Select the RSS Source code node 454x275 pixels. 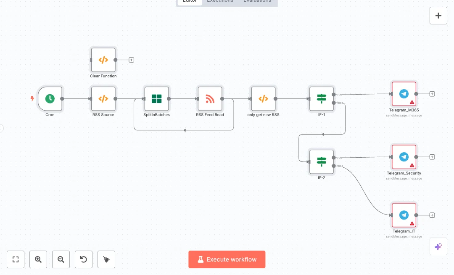coord(103,99)
